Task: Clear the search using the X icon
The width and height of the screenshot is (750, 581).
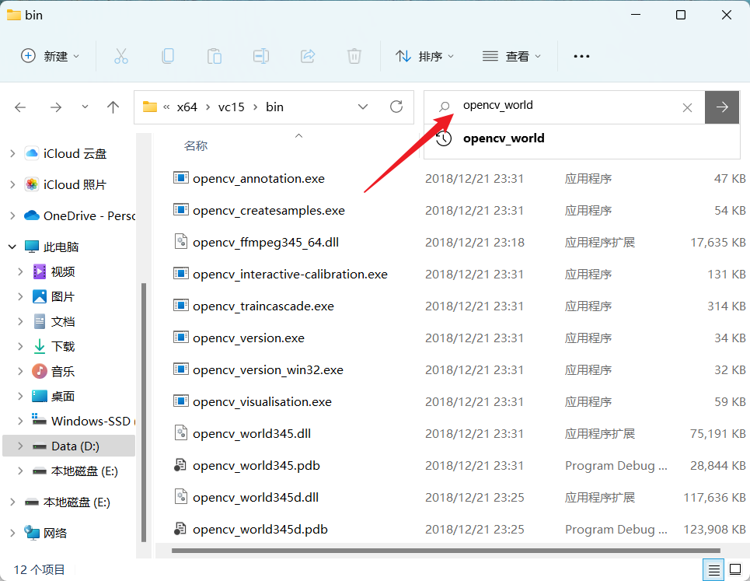Action: (x=687, y=107)
